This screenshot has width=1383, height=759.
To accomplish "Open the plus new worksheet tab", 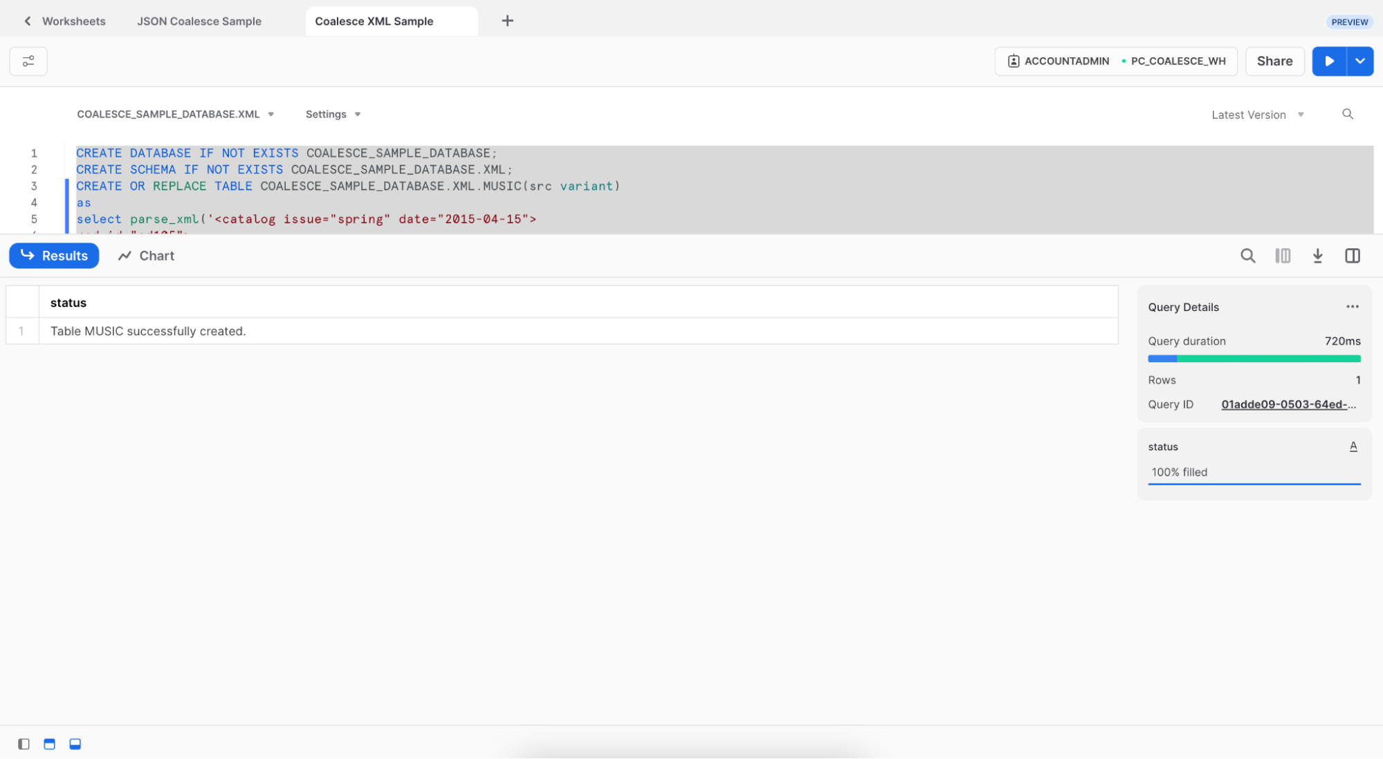I will pos(507,21).
